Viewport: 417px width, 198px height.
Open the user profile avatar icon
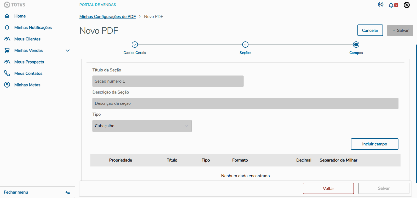pos(407,5)
